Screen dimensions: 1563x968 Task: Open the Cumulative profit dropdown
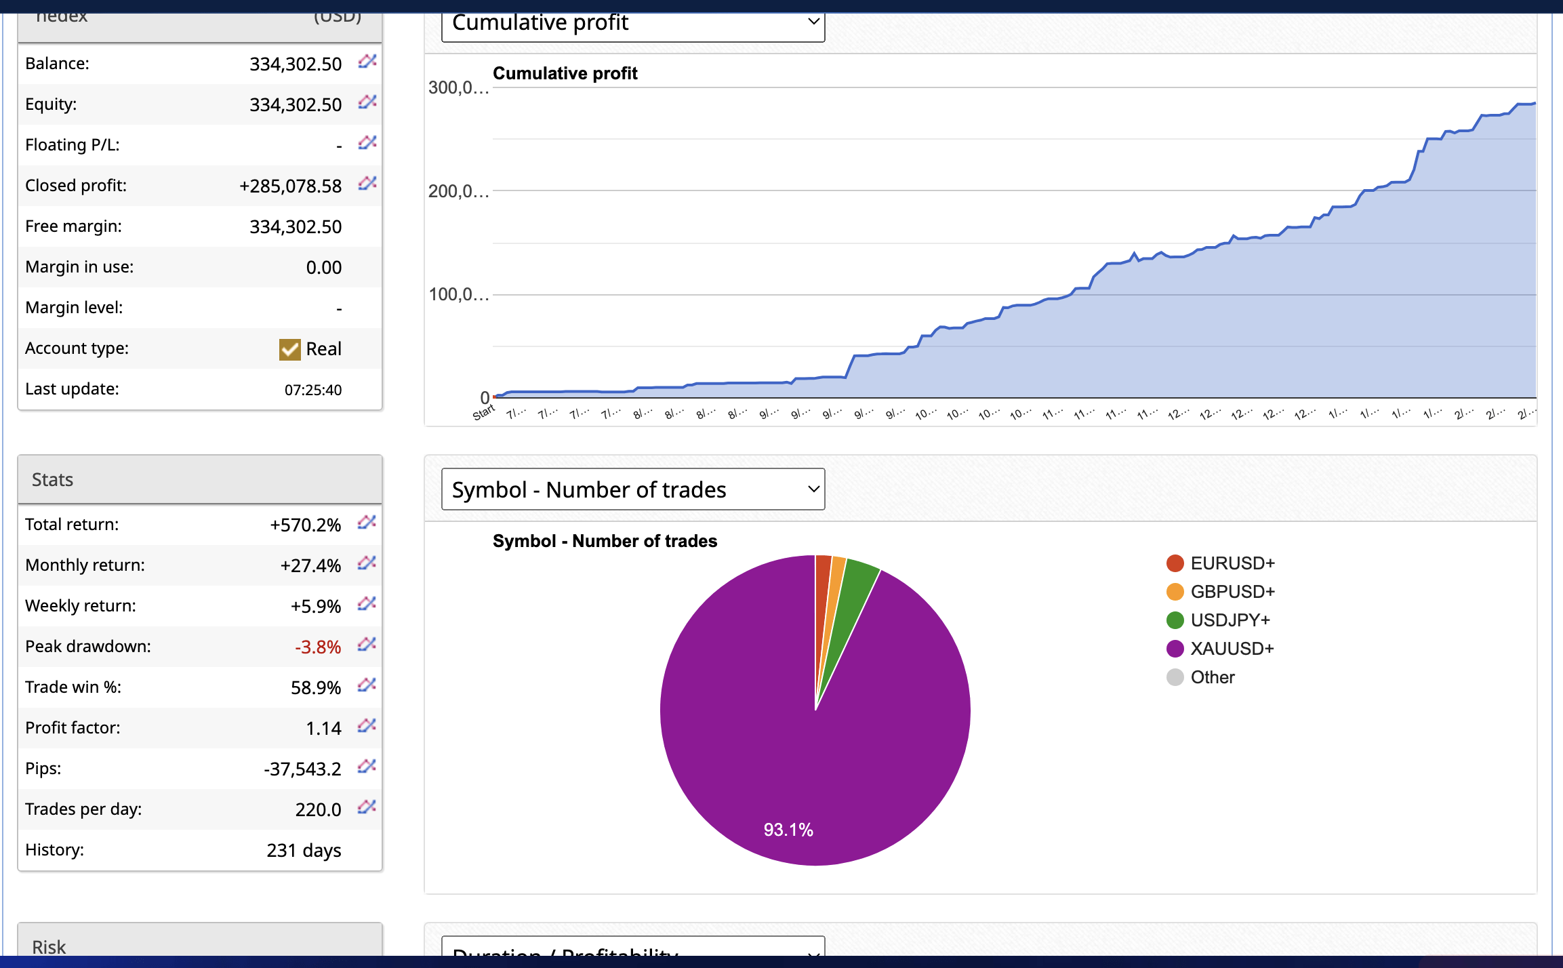pyautogui.click(x=632, y=24)
